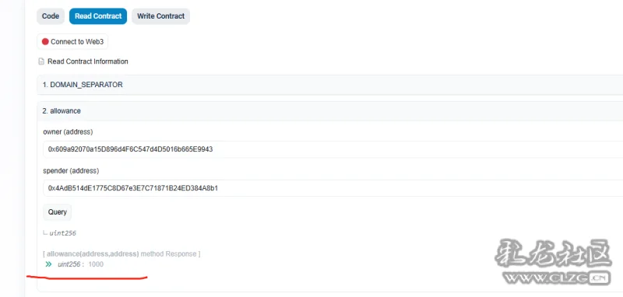Click the spender (address) input field
This screenshot has width=623, height=297.
pyautogui.click(x=333, y=188)
